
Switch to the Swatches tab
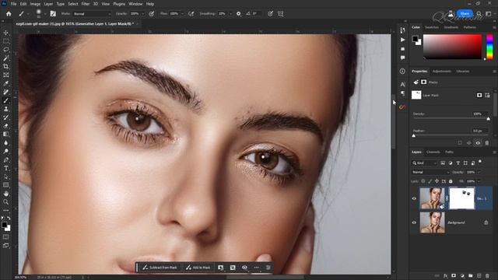[432, 27]
